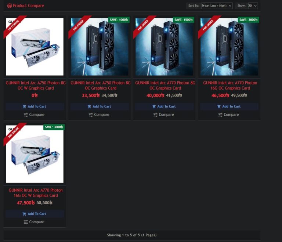
Task: Click the cart icon for the 46,500 priced card
Action: [219, 106]
